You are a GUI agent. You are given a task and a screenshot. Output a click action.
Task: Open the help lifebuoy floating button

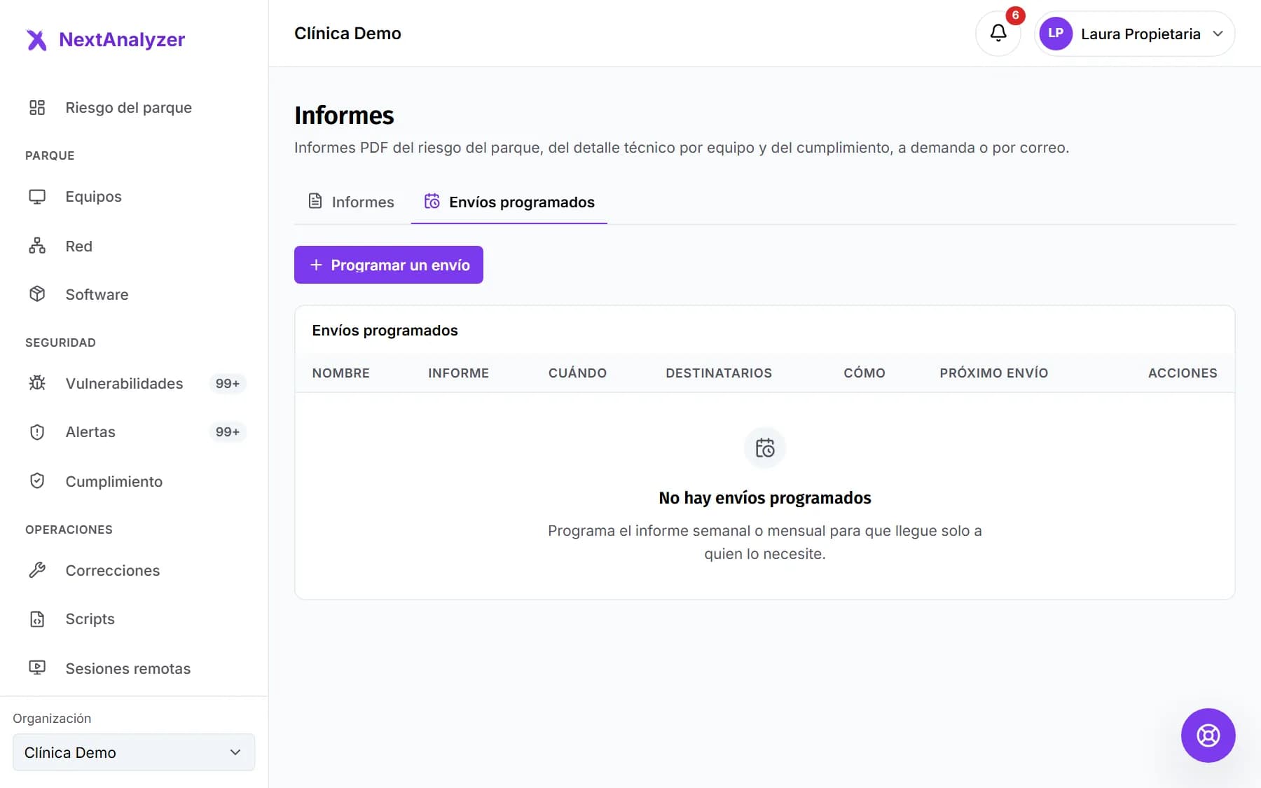tap(1208, 735)
